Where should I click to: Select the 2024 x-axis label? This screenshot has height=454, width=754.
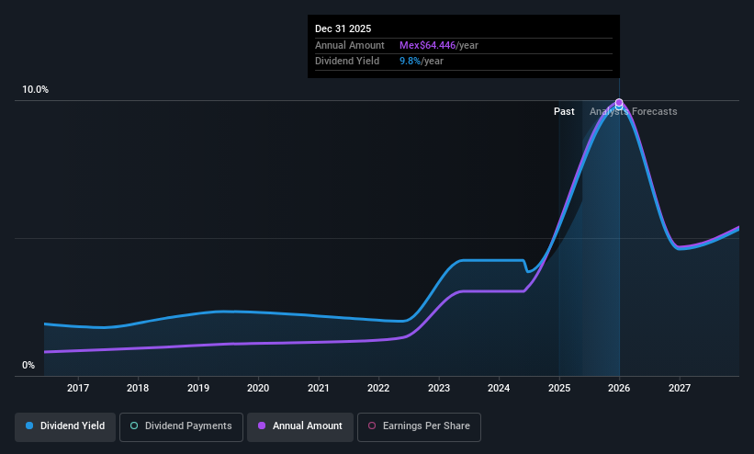pyautogui.click(x=499, y=388)
